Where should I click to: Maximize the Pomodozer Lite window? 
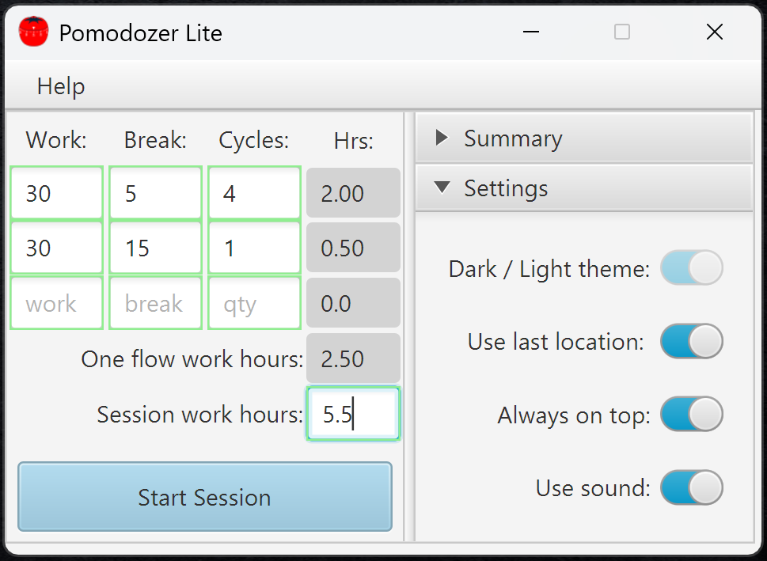click(x=622, y=32)
